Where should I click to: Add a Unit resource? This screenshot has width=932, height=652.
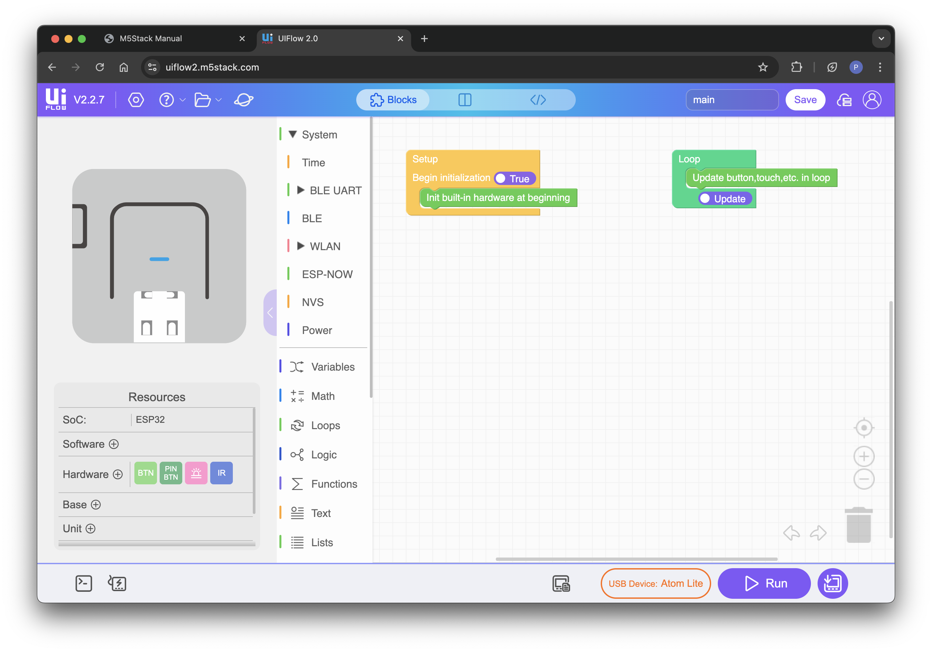pos(90,529)
